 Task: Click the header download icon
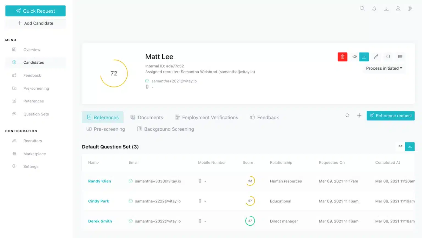pyautogui.click(x=386, y=9)
